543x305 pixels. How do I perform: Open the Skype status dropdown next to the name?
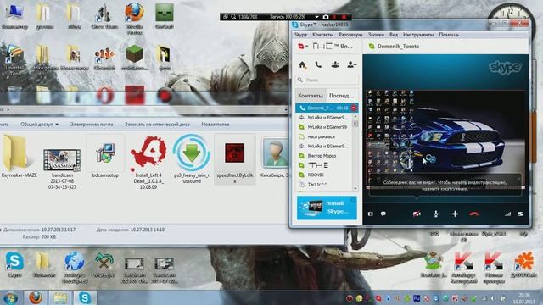[x=304, y=47]
